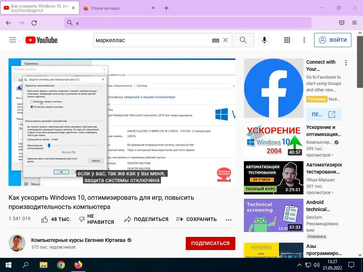The image size is (363, 272).
Task: Open the Pocket save icon
Action: coord(342,23)
